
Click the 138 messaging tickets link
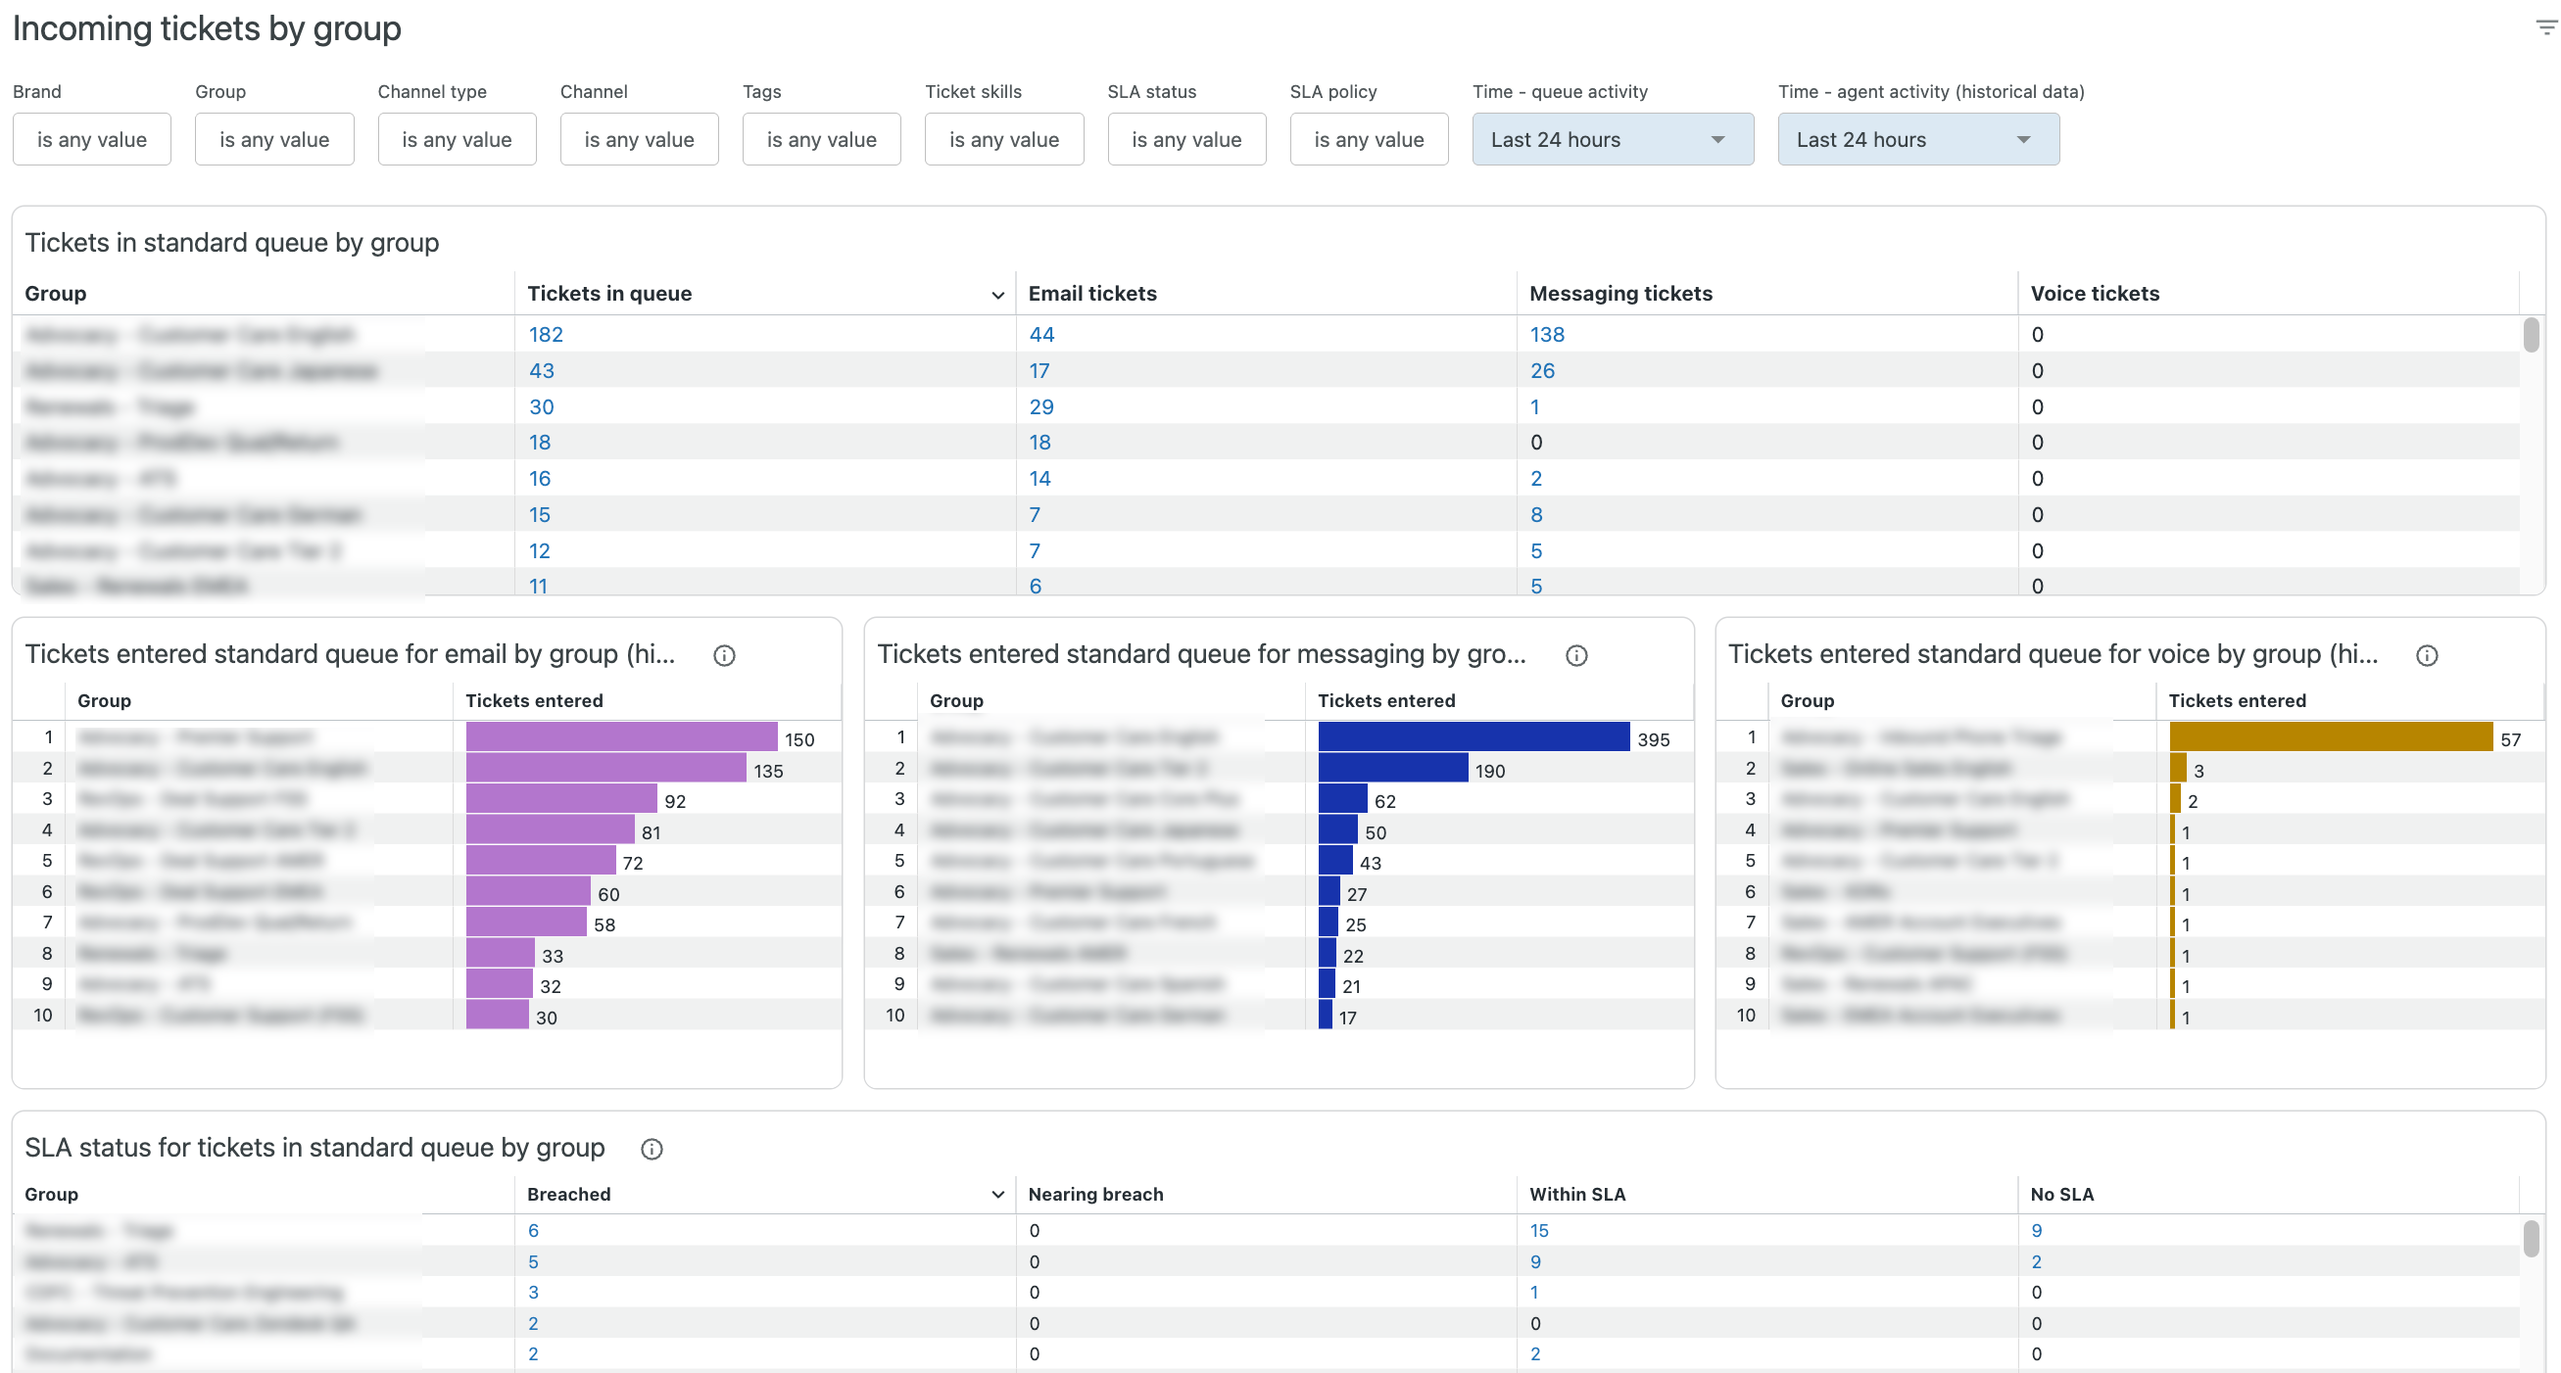tap(1546, 335)
